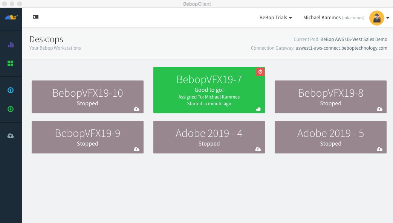Select the Adobe 2019 - 5 workstation card
This screenshot has width=393, height=223.
330,137
